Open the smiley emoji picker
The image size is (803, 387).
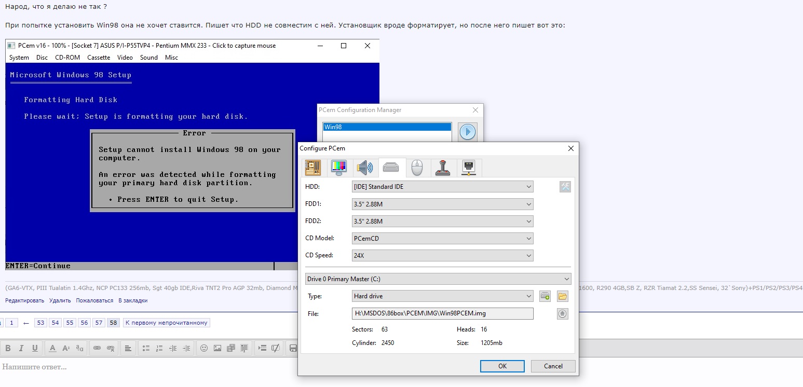[x=204, y=348]
